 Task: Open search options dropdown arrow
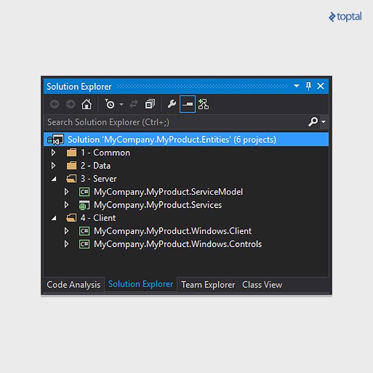click(x=323, y=122)
